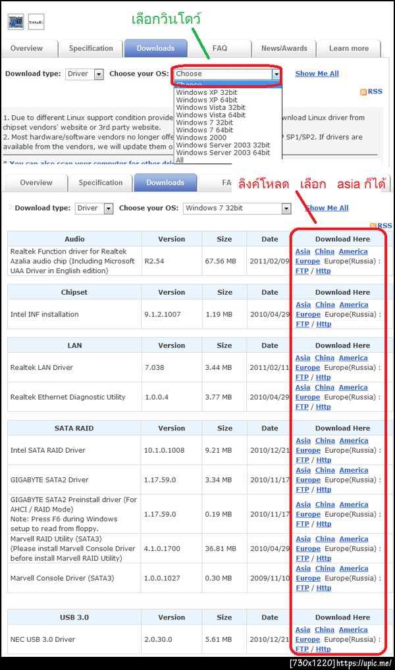Open the Overview tab in the upper panel
Image resolution: width=395 pixels, height=670 pixels.
pos(26,48)
